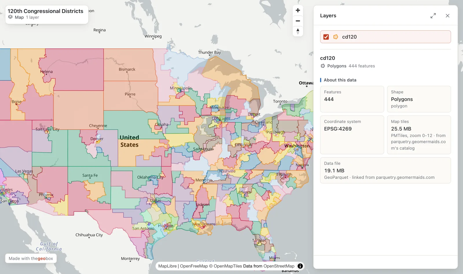Click the Data file 19.1 MB value
Screen dimensions: 463x274
pos(334,170)
